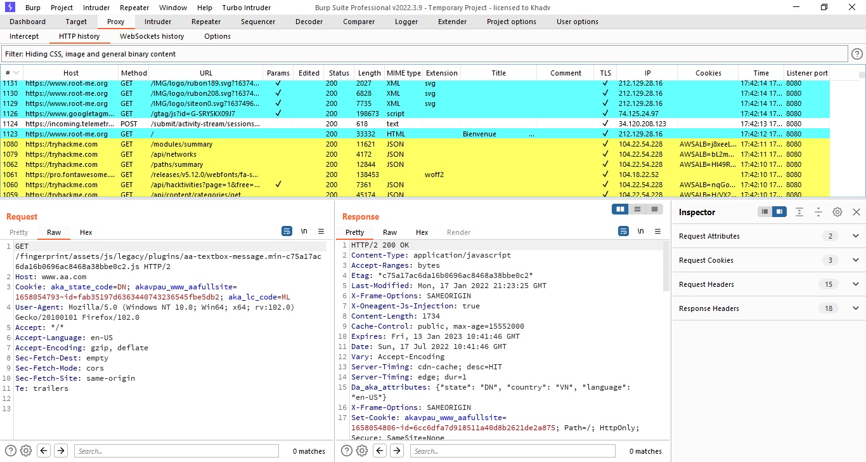The width and height of the screenshot is (866, 462).
Task: Toggle word wrap in the Request panel
Action: 287,232
